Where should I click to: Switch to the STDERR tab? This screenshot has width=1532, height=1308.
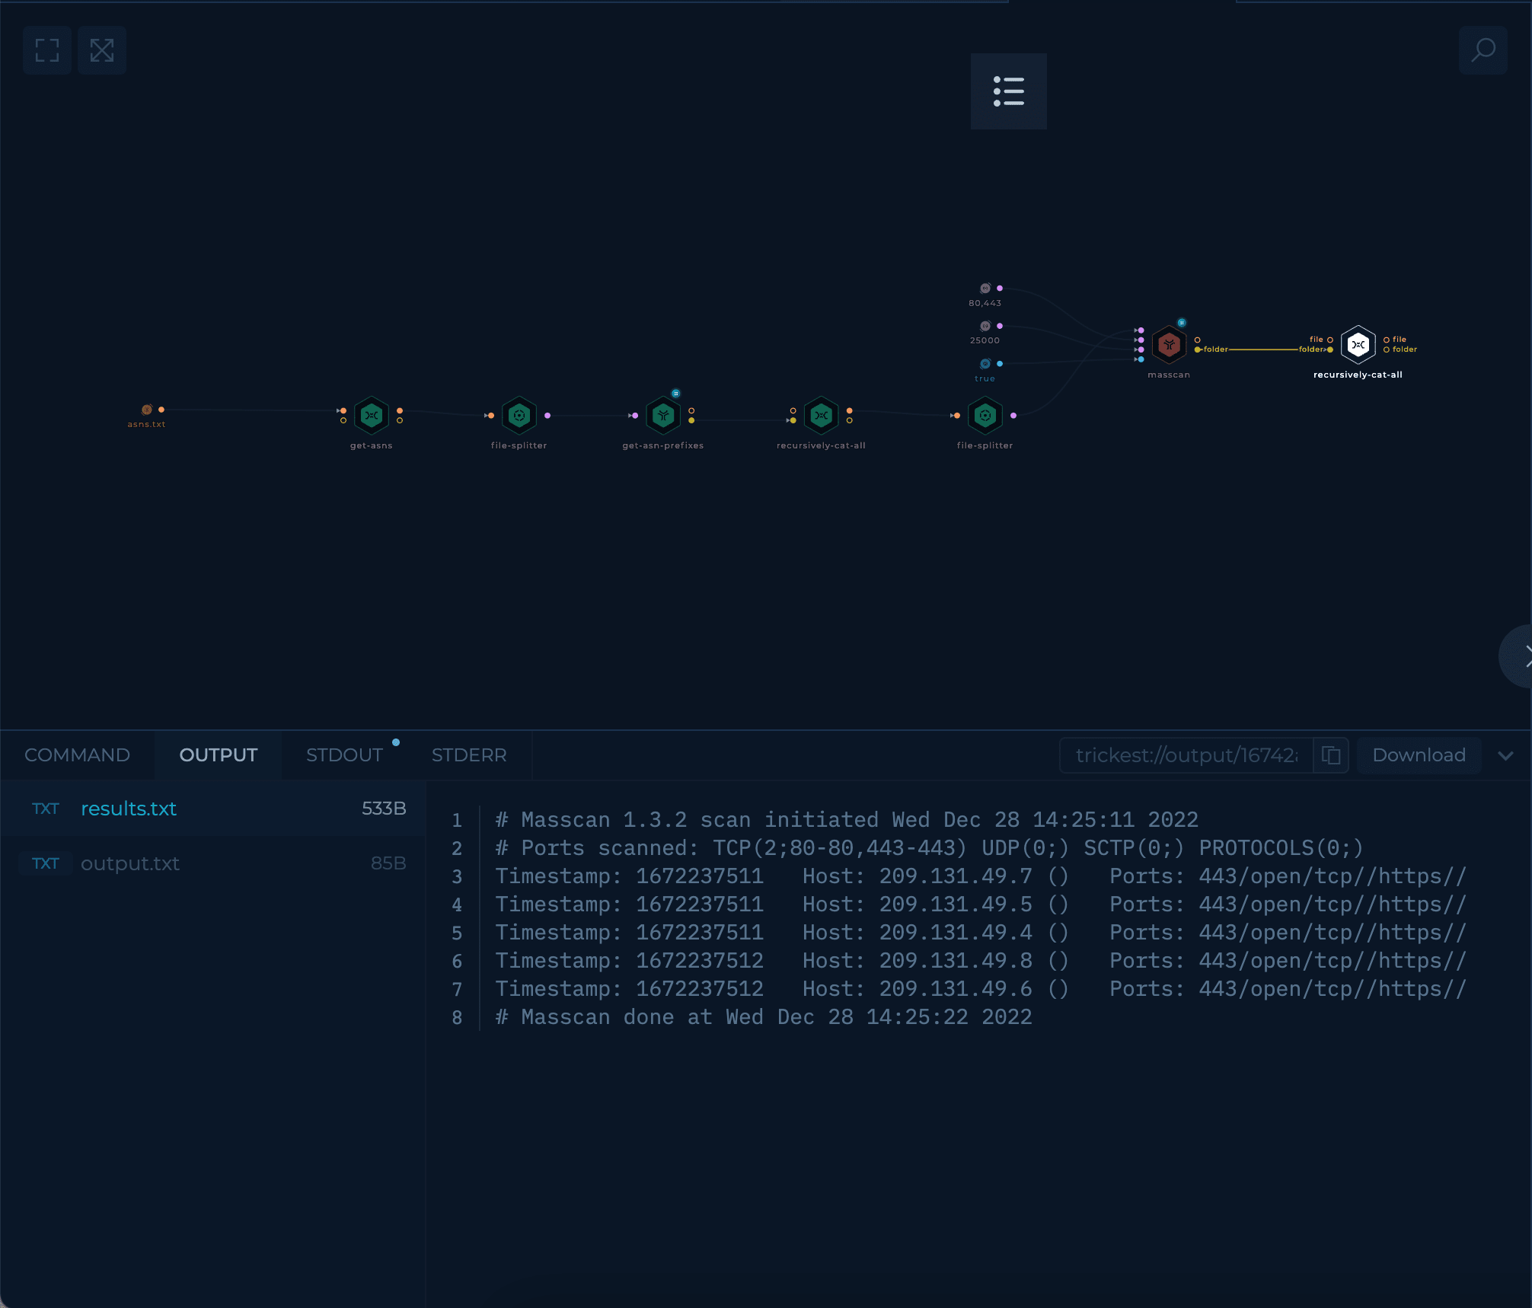click(469, 755)
